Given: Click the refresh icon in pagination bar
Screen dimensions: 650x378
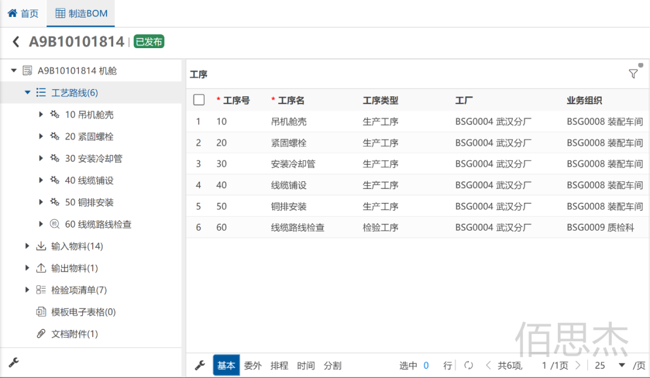Looking at the screenshot, I should tap(469, 365).
